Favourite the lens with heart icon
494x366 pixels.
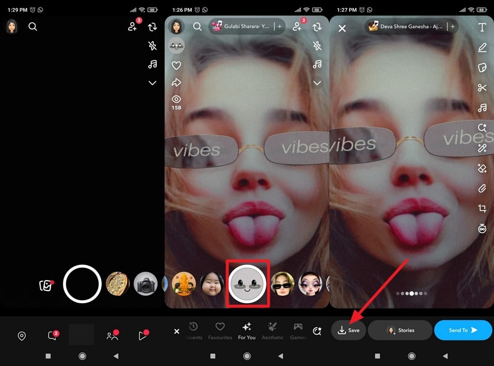pyautogui.click(x=177, y=66)
